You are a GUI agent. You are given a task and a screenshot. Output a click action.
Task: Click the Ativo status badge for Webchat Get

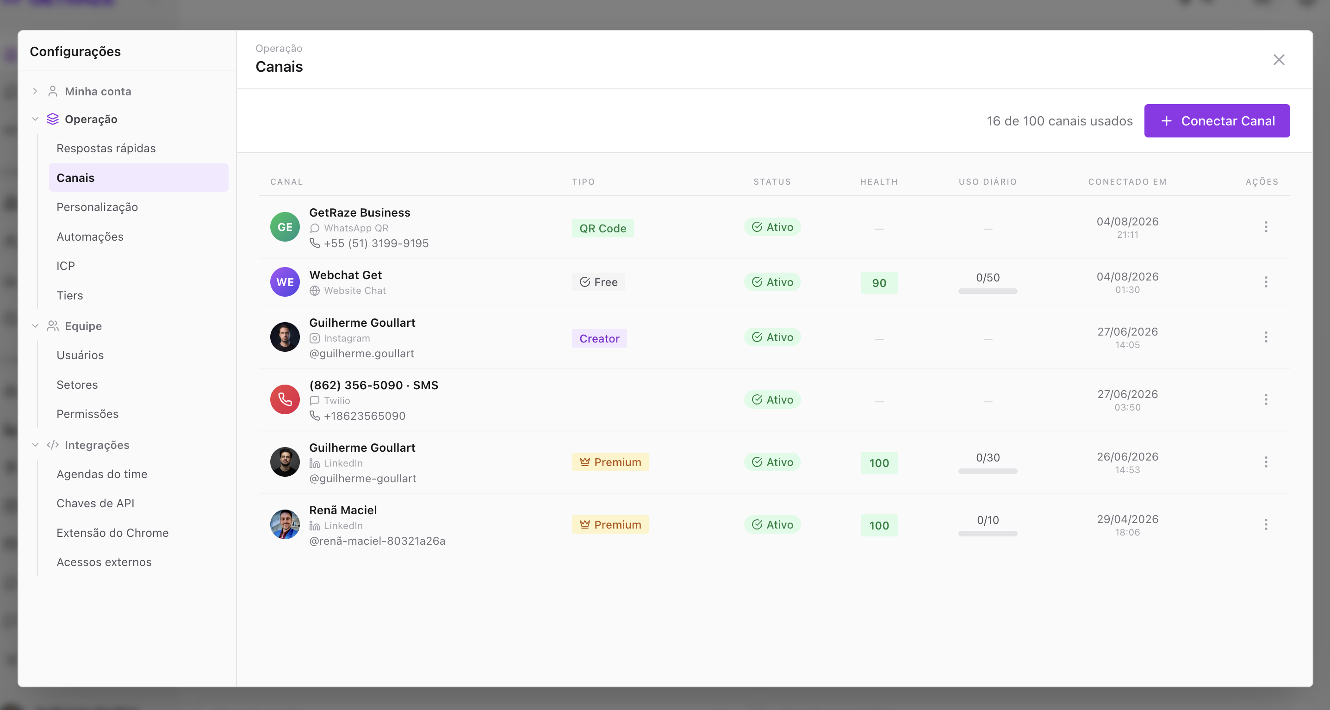pos(772,282)
